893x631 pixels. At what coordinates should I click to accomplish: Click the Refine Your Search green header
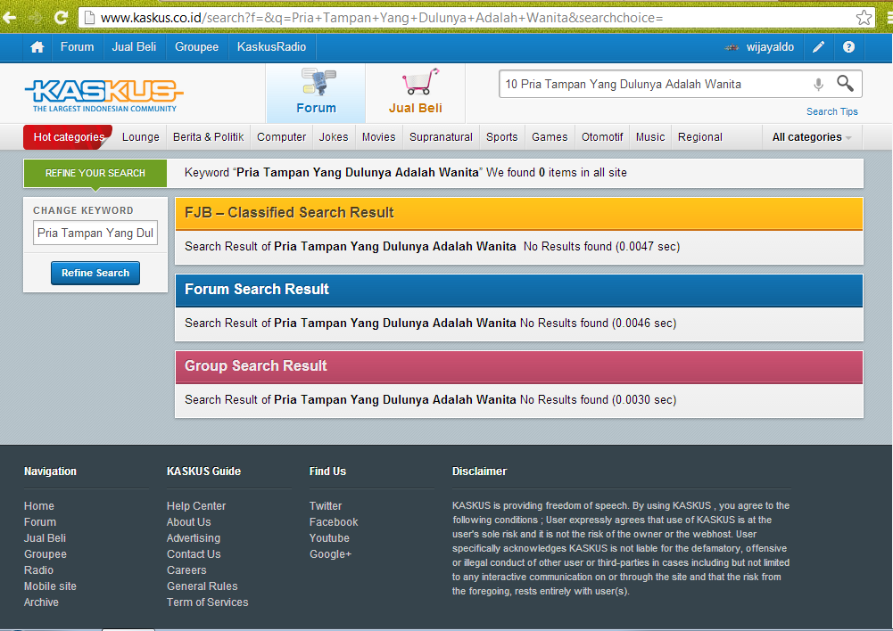click(95, 173)
